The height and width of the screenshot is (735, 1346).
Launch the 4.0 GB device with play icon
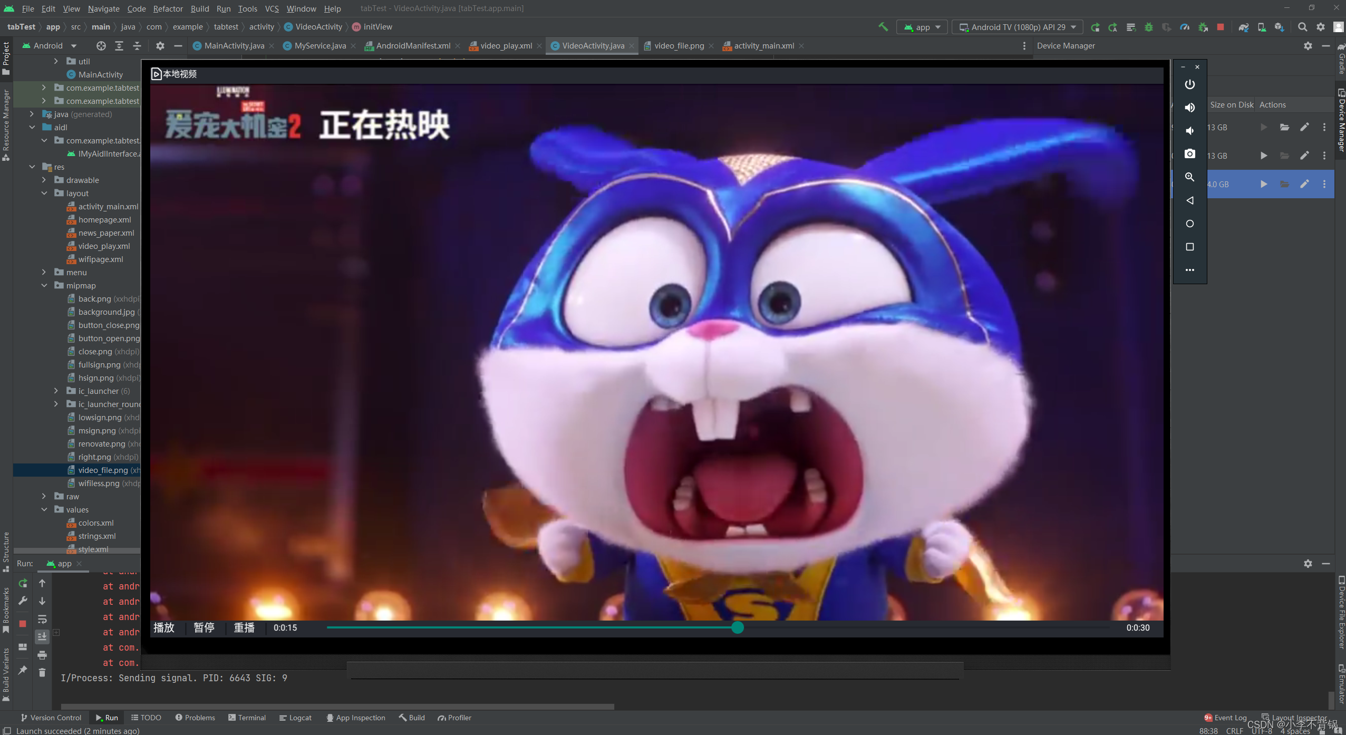pyautogui.click(x=1264, y=184)
